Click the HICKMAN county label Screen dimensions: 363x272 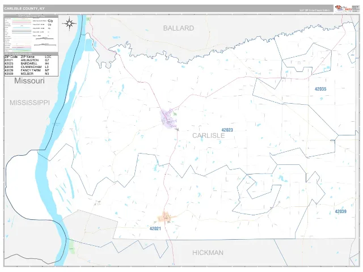(208, 253)
